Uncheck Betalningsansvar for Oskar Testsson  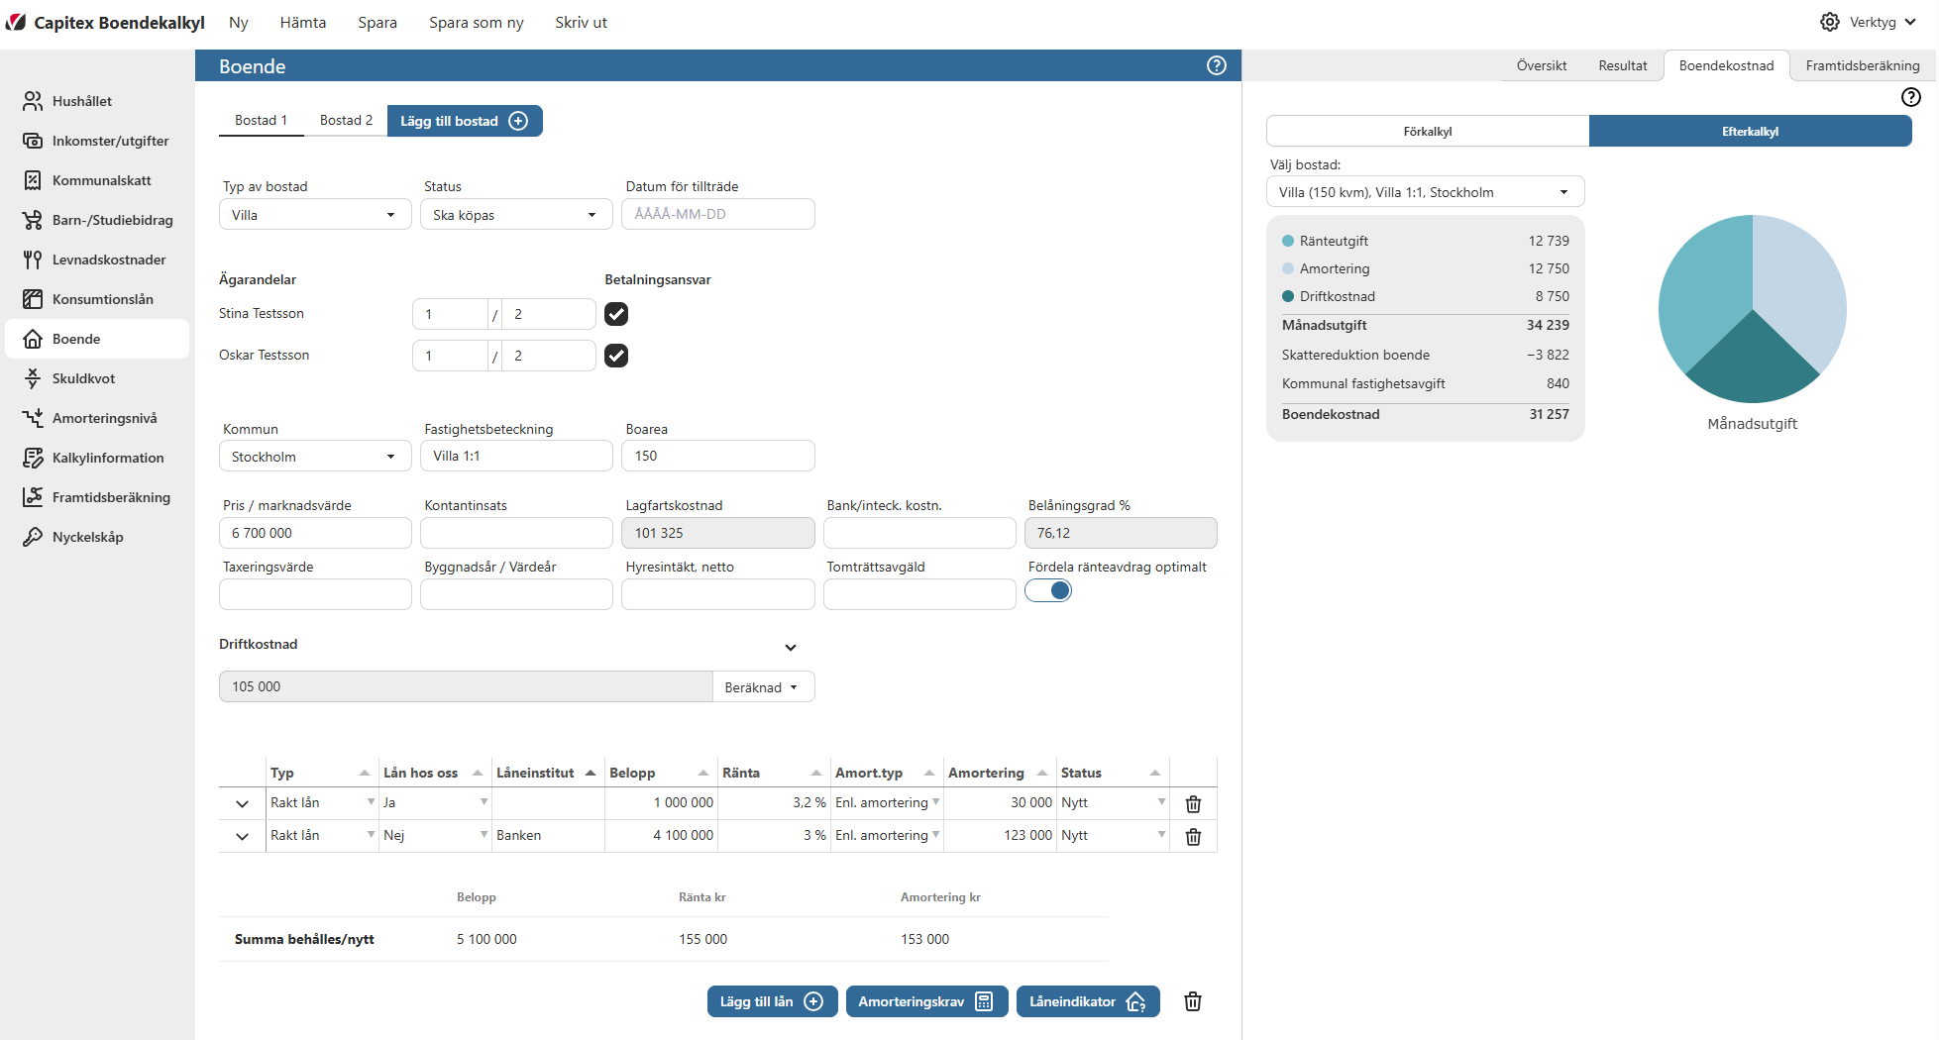pyautogui.click(x=616, y=356)
